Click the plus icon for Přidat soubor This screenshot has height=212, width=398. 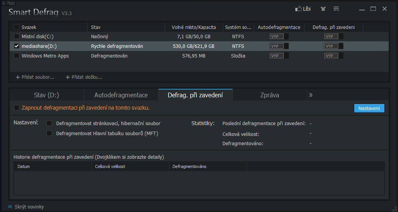[18, 77]
